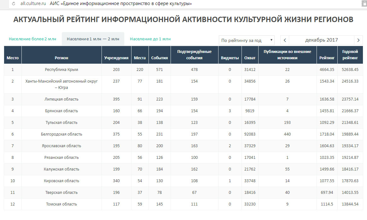
Task: Go to previous month arrow
Action: pos(285,40)
